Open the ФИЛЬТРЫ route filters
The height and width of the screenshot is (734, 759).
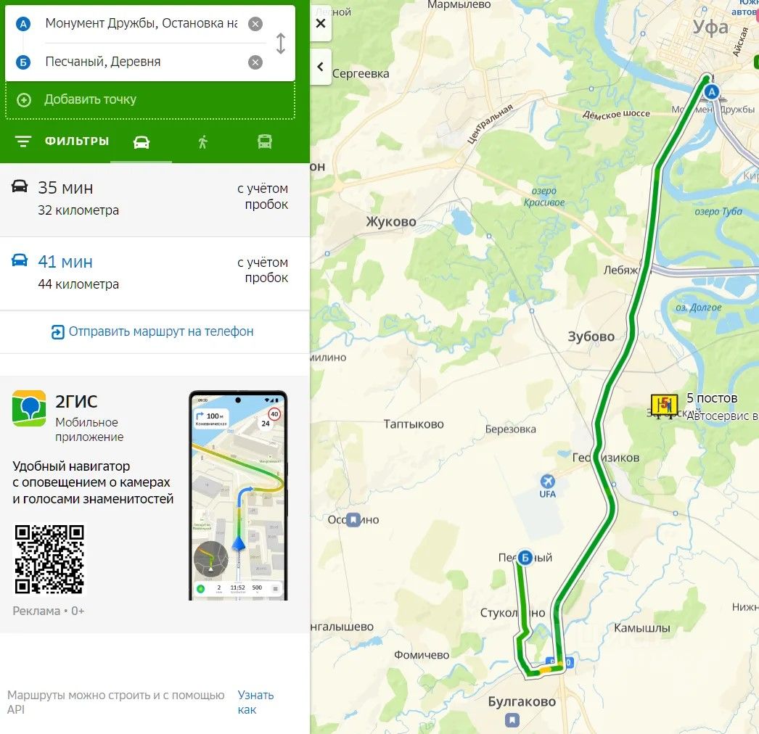tap(62, 141)
